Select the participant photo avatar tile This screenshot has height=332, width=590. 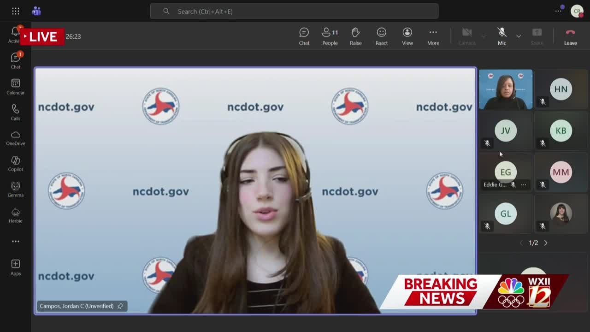[561, 214]
